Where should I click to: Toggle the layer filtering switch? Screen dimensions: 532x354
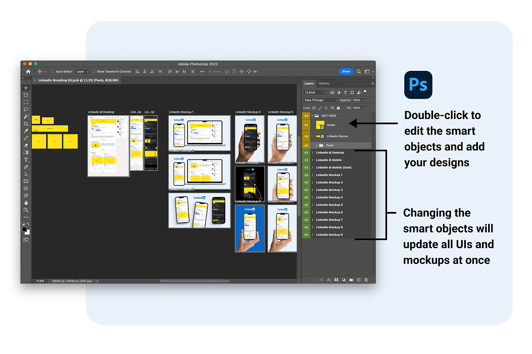[x=365, y=92]
